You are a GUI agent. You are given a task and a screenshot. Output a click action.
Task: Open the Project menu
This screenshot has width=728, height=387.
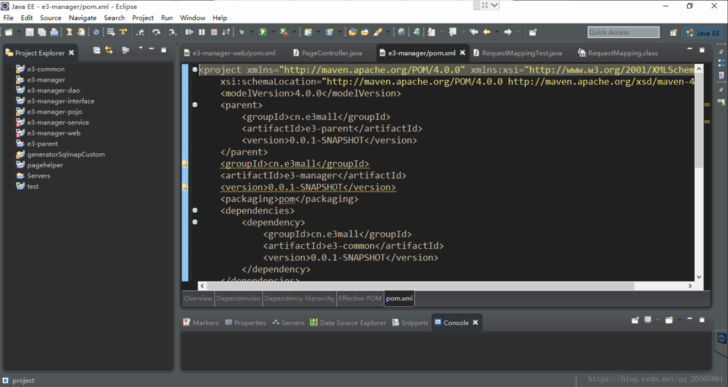[x=143, y=18]
